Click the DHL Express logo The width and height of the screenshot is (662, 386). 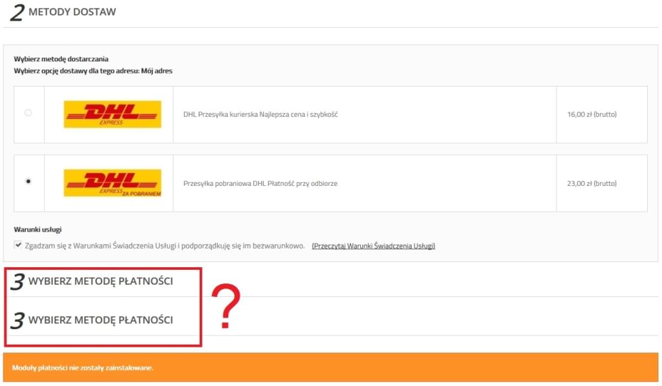pyautogui.click(x=112, y=114)
